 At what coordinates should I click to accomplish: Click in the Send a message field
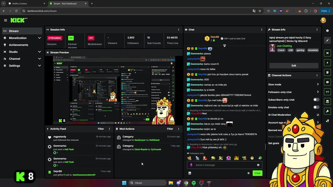225,165
